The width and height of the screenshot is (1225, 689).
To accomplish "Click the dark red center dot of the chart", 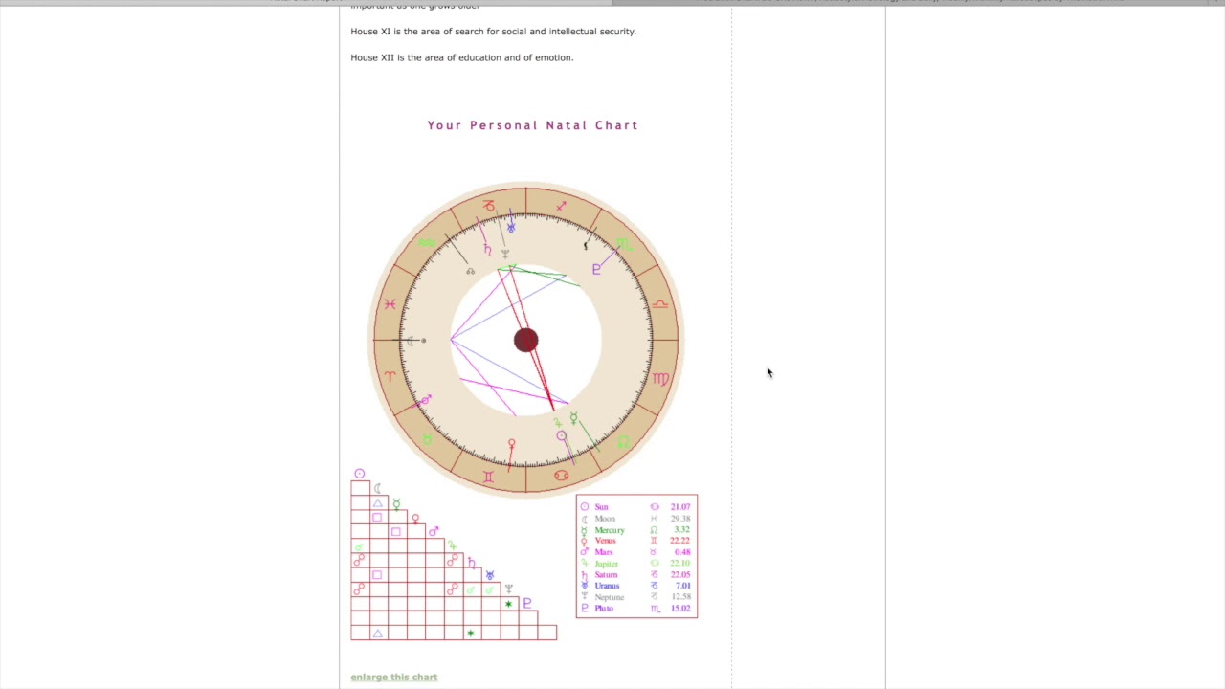I will click(525, 340).
